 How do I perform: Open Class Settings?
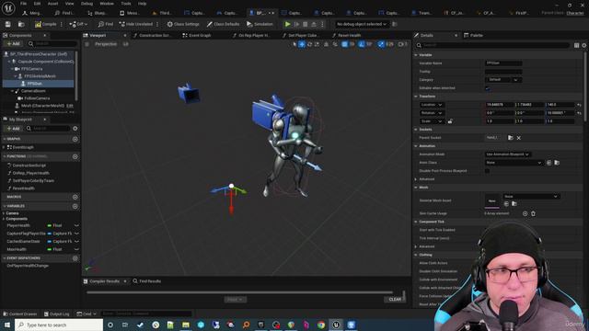tap(183, 24)
